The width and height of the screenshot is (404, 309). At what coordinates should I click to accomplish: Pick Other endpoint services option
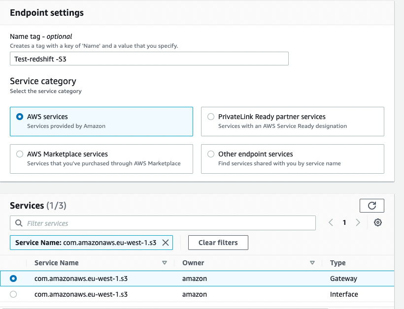[x=211, y=154]
